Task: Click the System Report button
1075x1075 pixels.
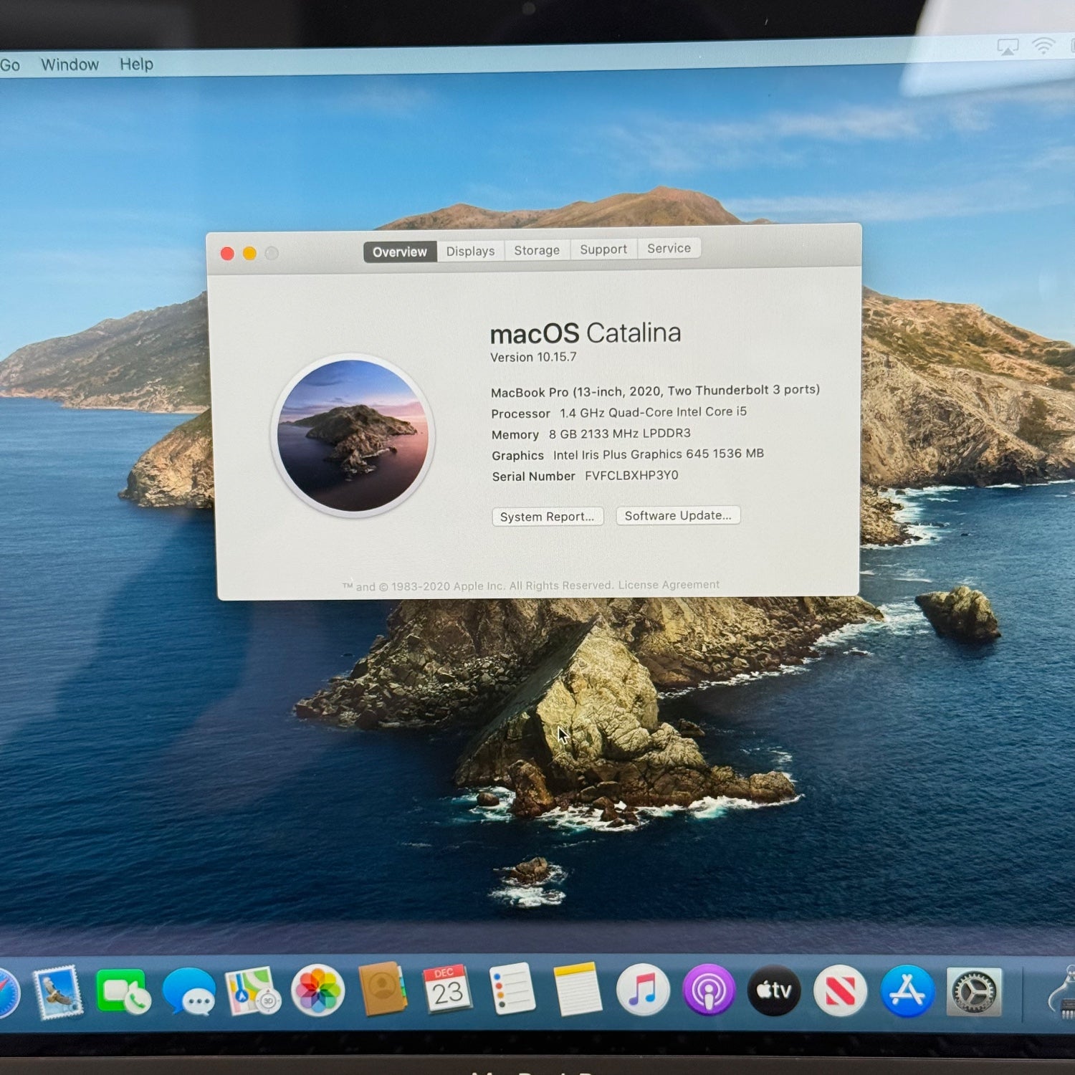Action: (548, 517)
